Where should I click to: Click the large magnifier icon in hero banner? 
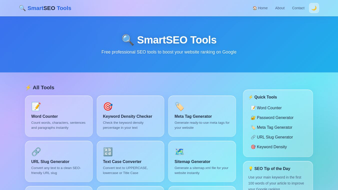128,40
